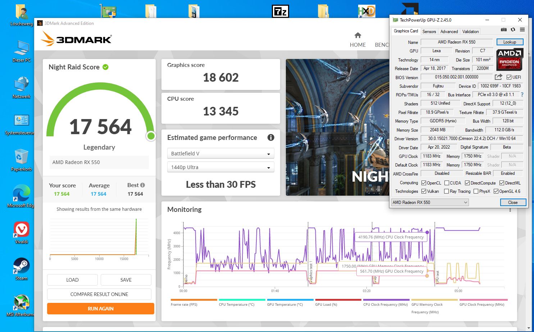
Task: Open the GPU-Z hamburger menu
Action: pyautogui.click(x=522, y=29)
